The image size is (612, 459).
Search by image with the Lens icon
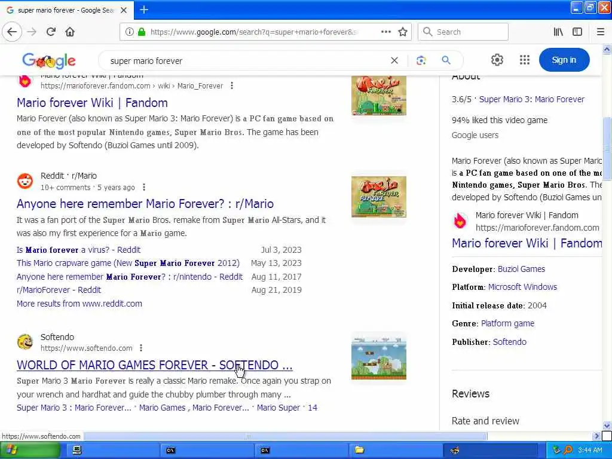pos(421,60)
